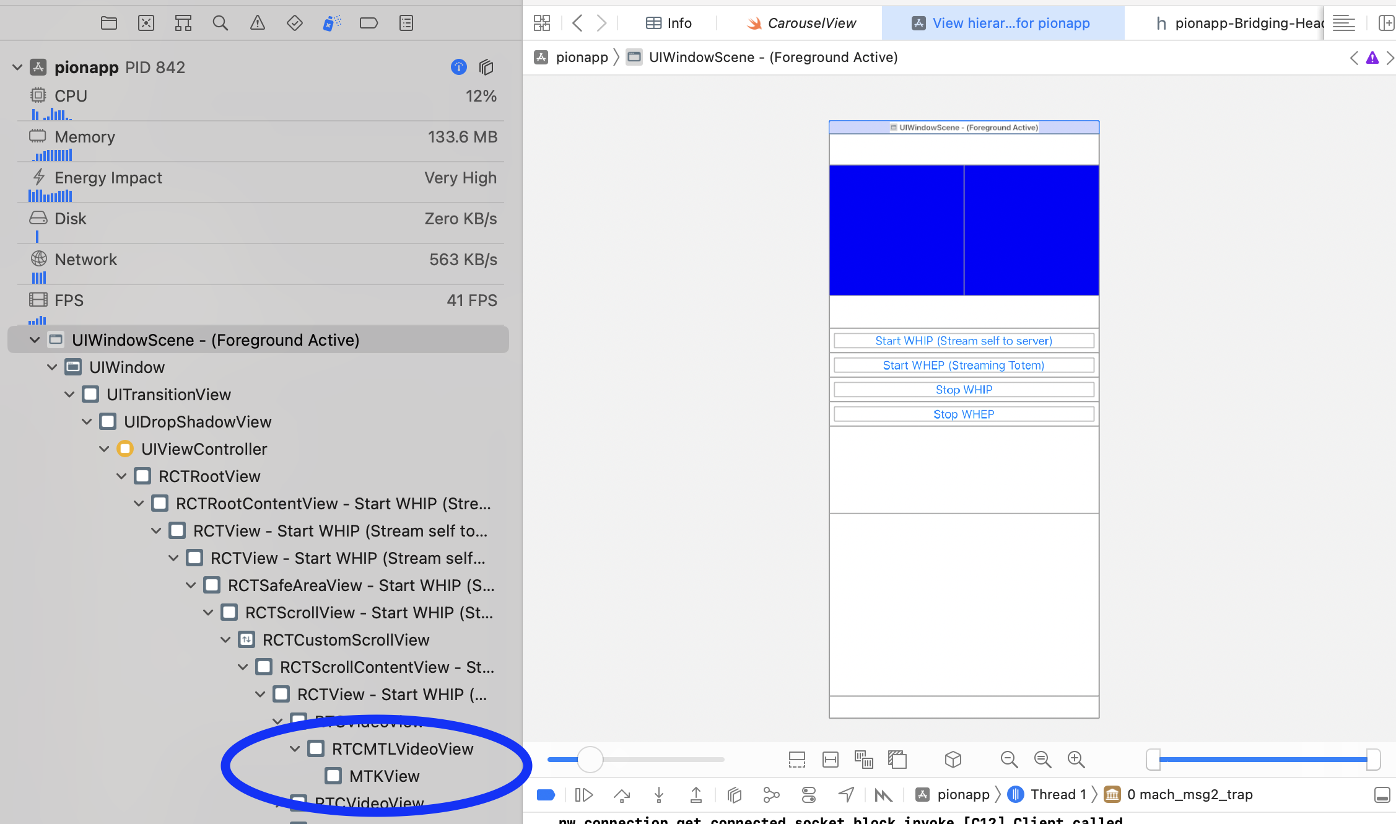Open the Breakpoint navigator tag icon
This screenshot has height=824, width=1396.
point(369,24)
